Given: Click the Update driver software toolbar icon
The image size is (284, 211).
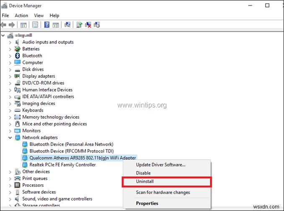Looking at the screenshot, I should (79, 25).
